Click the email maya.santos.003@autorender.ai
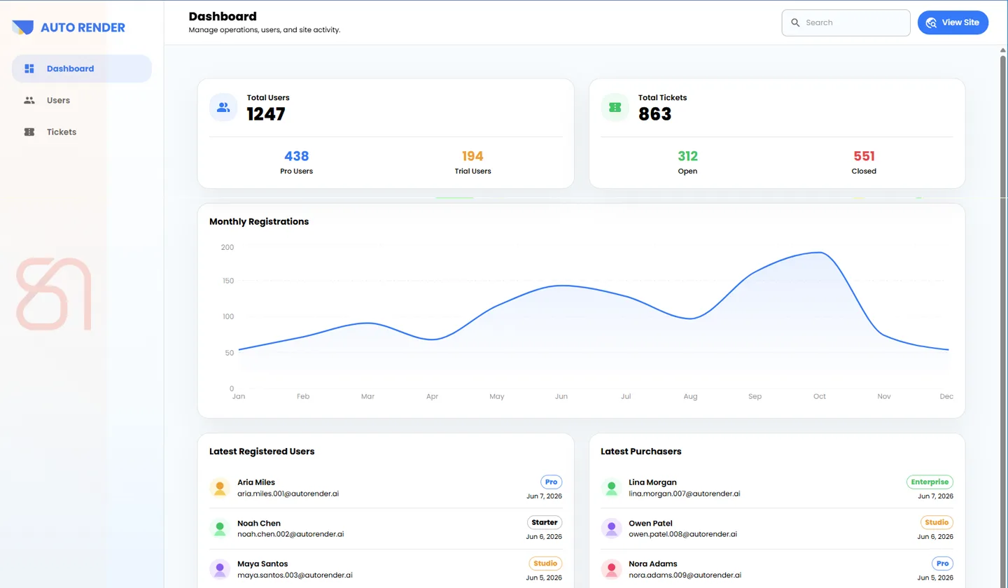The height and width of the screenshot is (588, 1008). click(295, 575)
